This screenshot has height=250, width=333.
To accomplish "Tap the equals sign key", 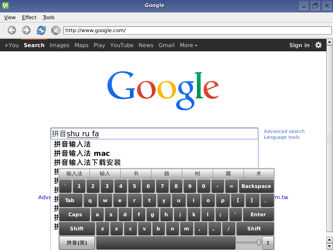I will point(231,186).
